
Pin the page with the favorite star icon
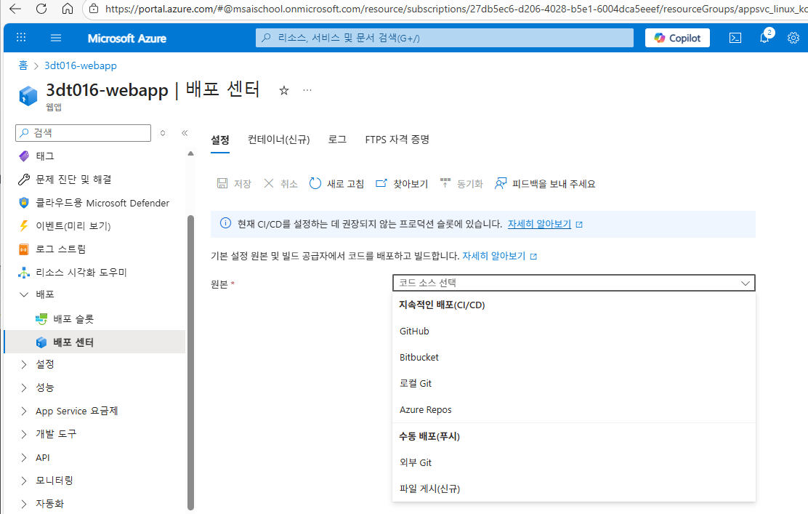click(284, 91)
